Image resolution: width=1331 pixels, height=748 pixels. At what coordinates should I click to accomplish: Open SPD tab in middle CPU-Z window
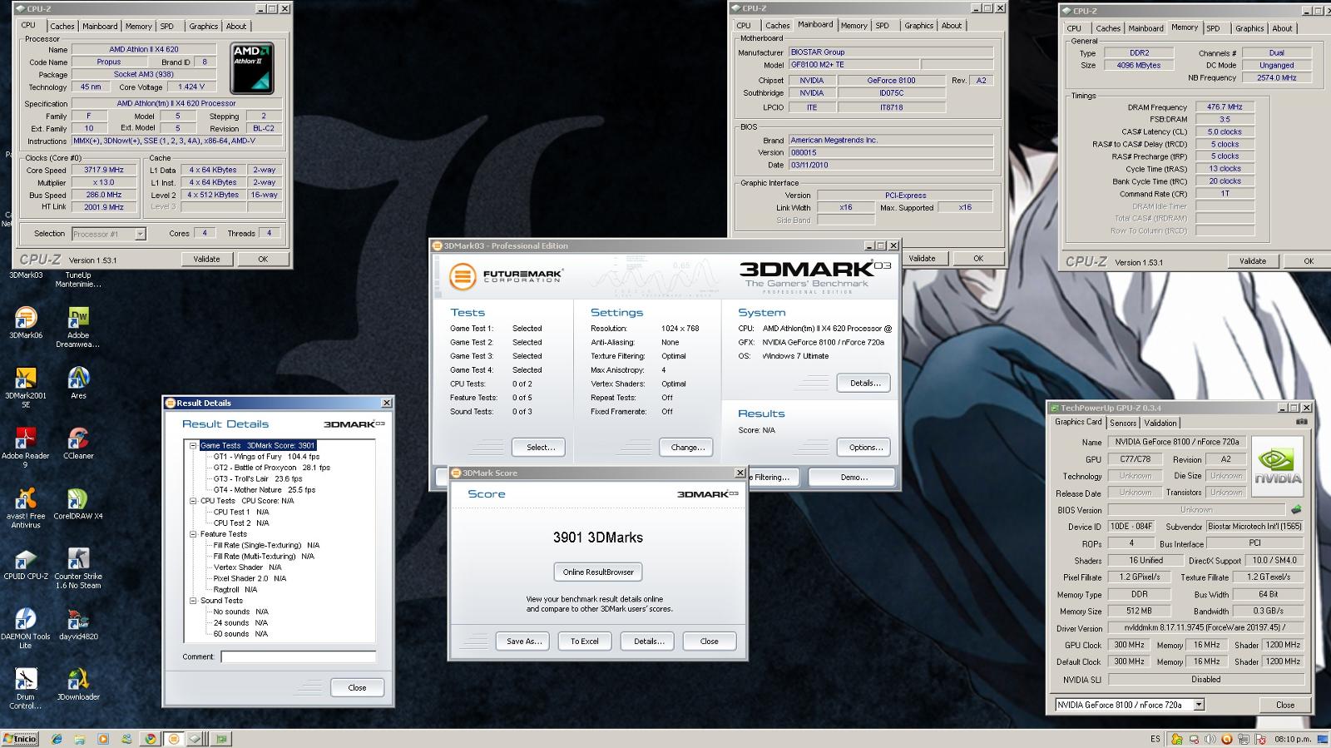tap(883, 26)
